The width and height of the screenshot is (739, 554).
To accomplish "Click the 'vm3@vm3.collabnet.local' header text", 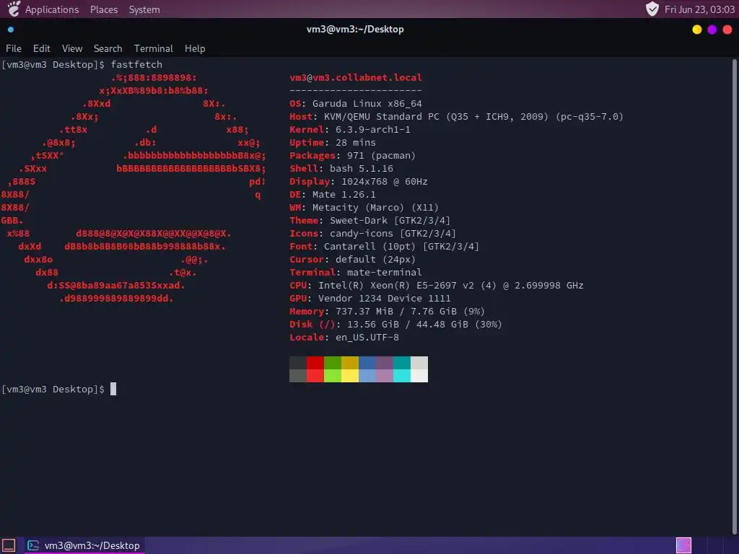I will click(356, 77).
